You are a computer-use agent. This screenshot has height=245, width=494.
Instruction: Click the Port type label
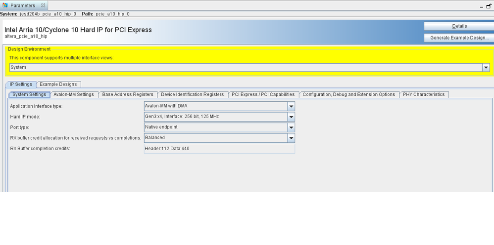tap(20, 127)
